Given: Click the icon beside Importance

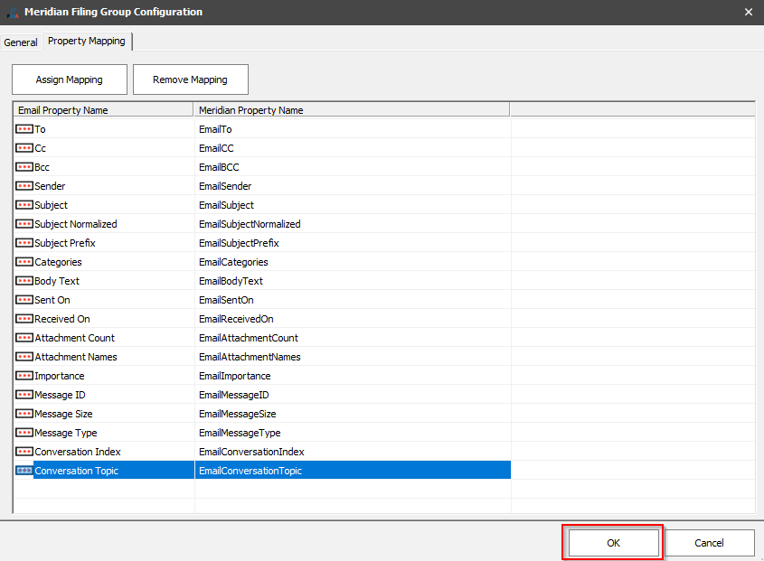Looking at the screenshot, I should 24,376.
